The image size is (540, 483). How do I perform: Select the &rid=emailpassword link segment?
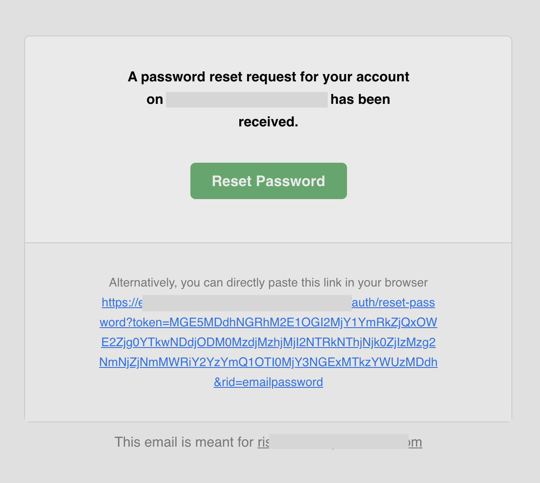click(x=268, y=382)
